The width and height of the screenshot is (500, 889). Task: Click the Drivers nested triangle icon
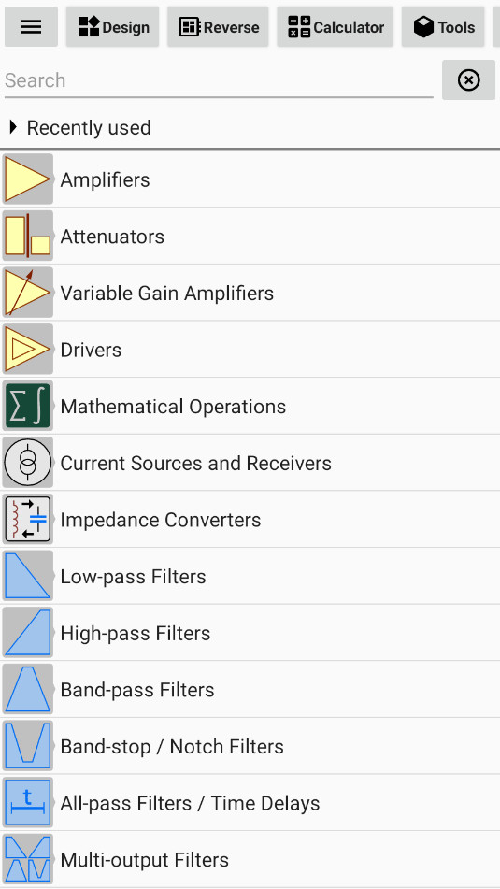tap(28, 350)
